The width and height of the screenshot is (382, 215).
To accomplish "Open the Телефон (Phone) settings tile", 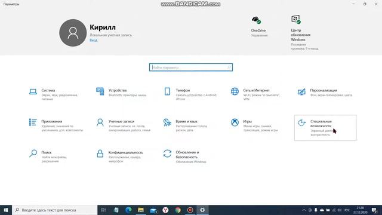I will coord(190,95).
